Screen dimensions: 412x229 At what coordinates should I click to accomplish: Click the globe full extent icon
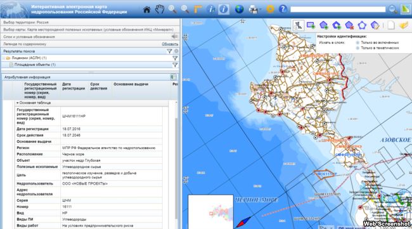[x=239, y=10]
